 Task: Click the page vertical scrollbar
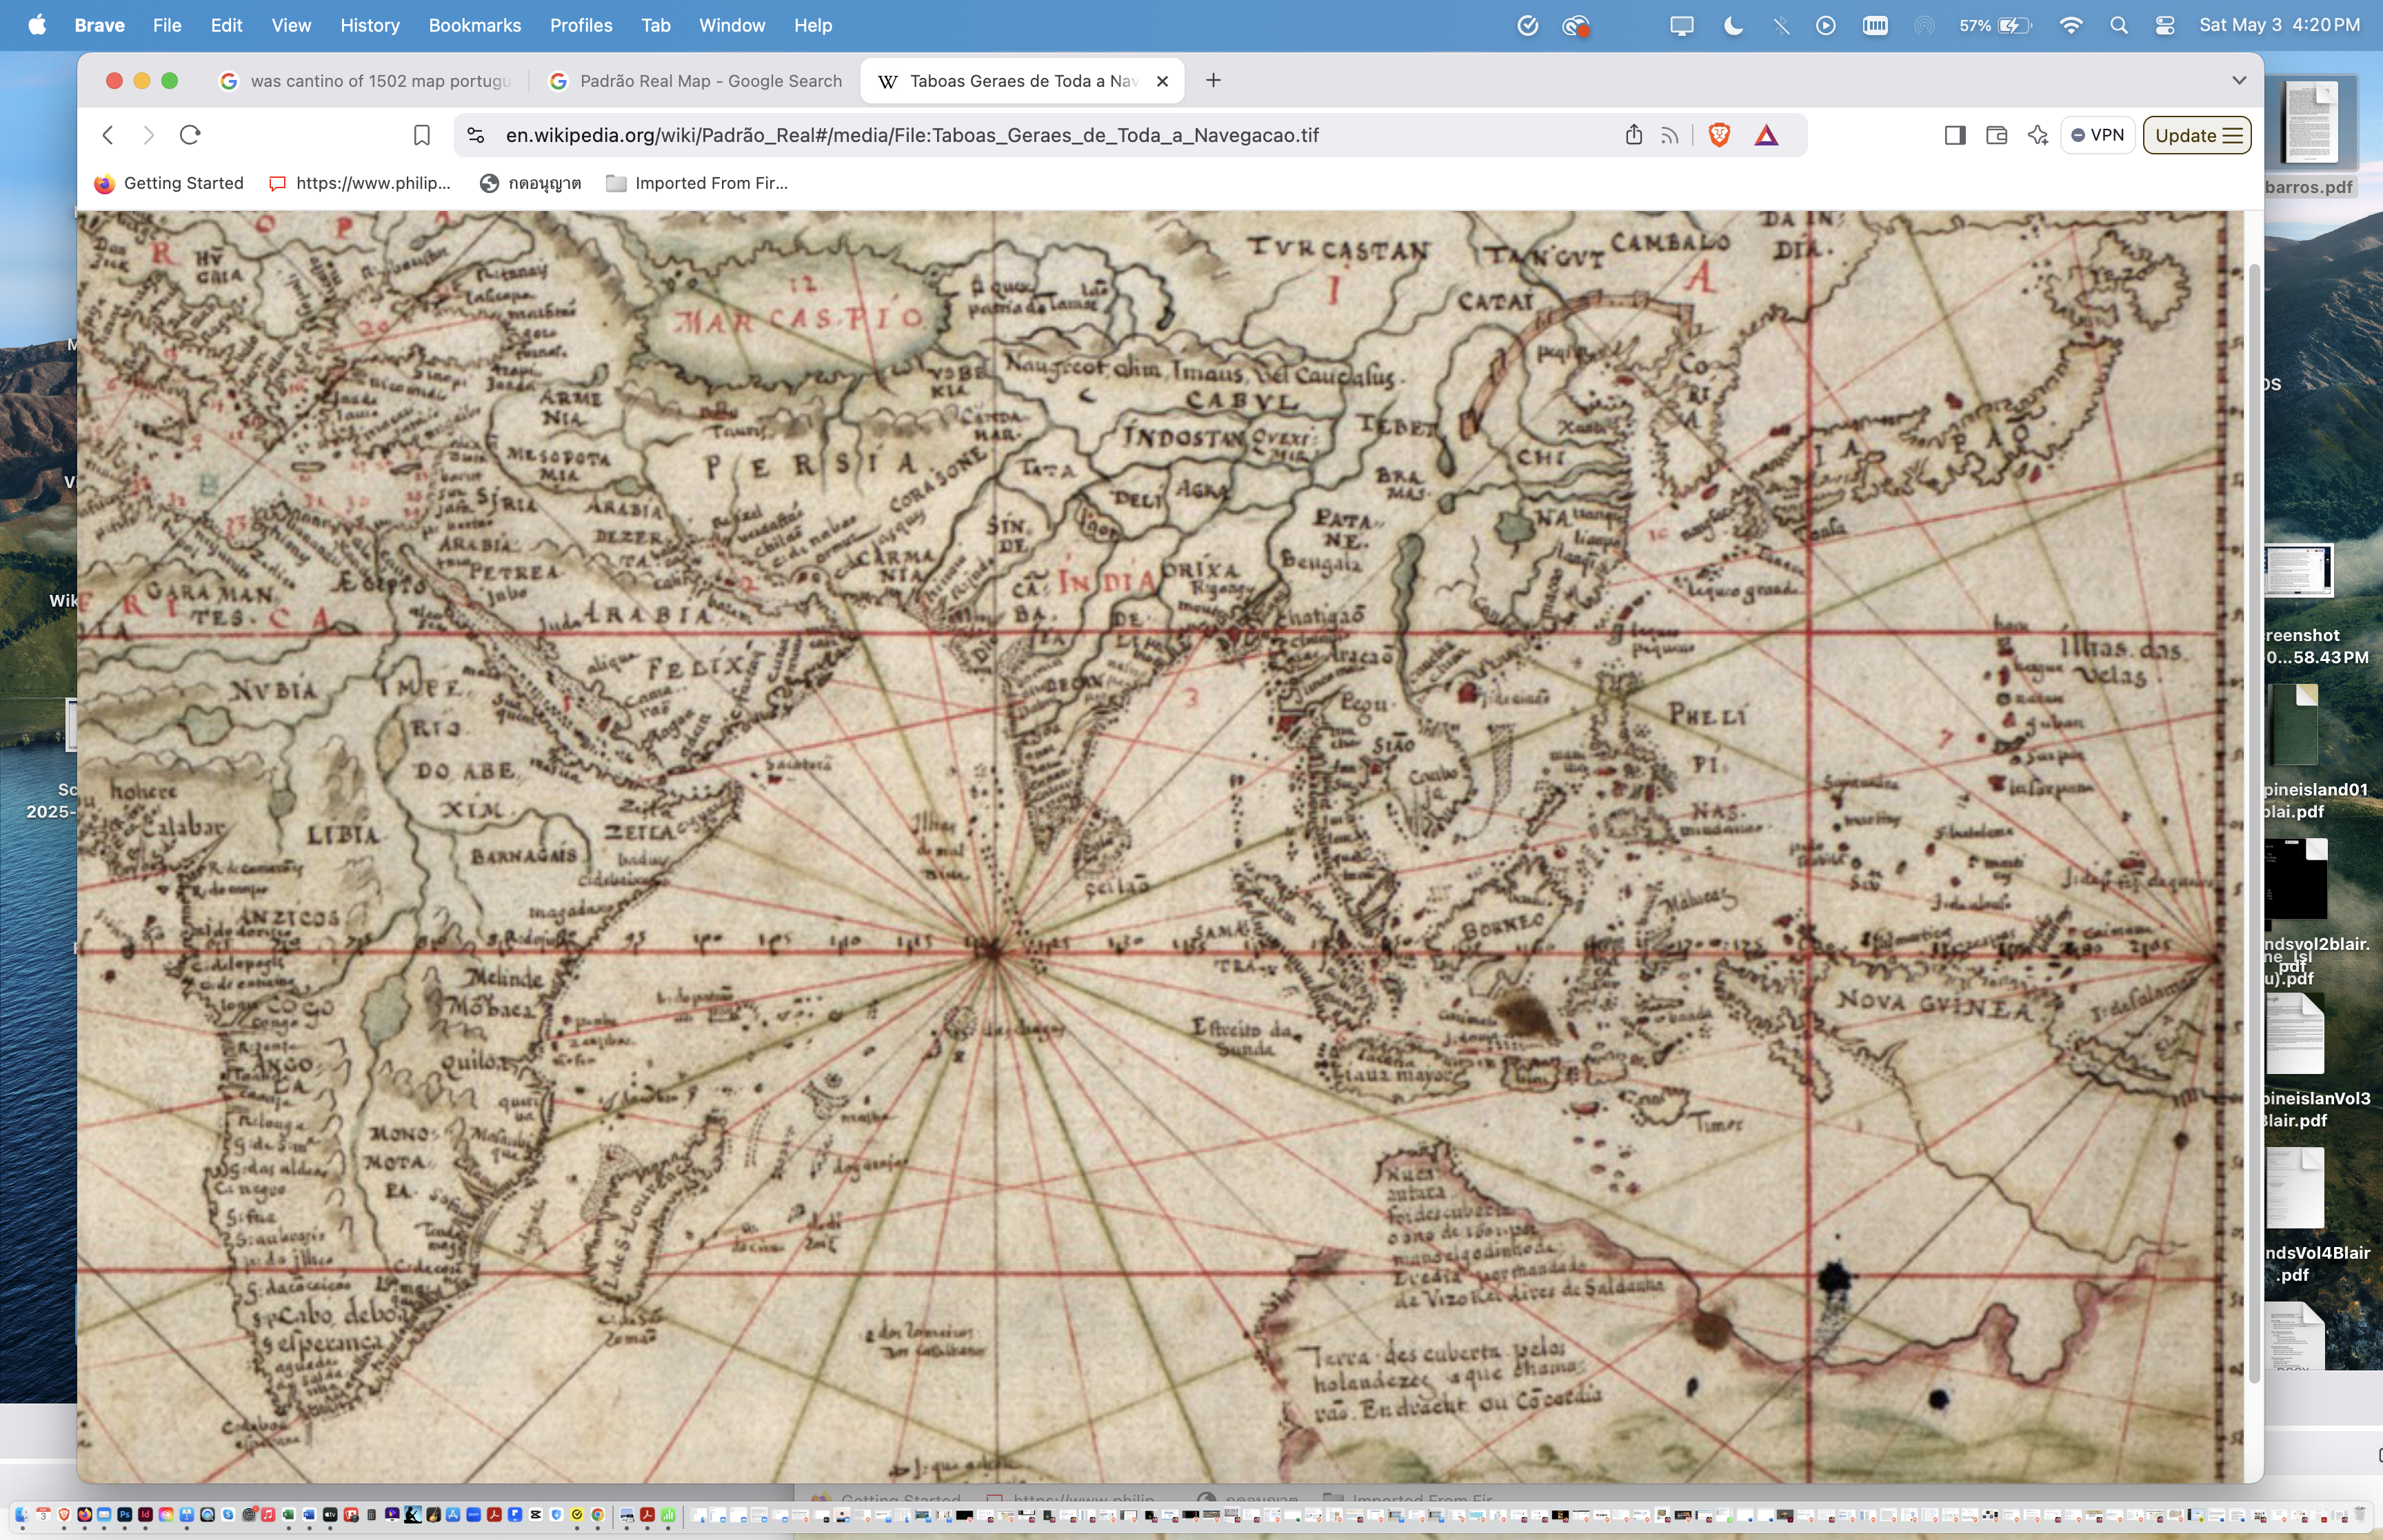tap(2254, 824)
